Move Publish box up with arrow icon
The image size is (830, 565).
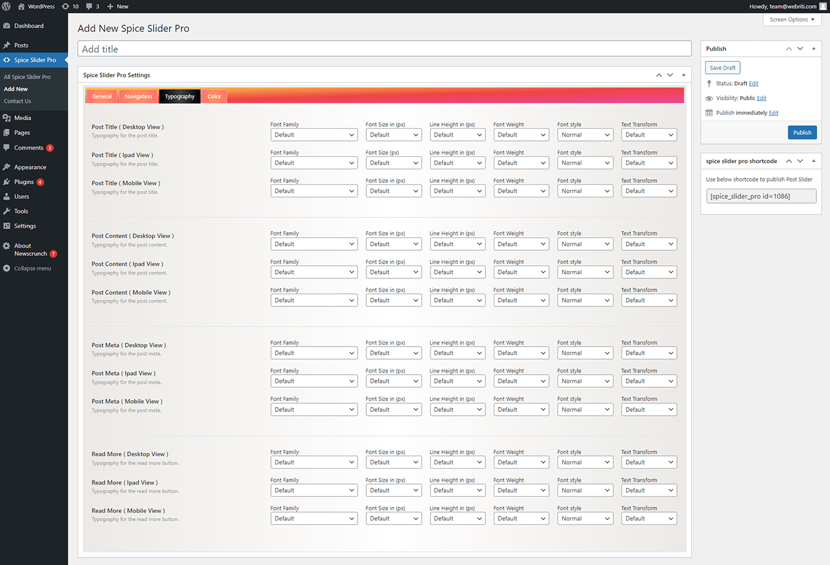(789, 49)
